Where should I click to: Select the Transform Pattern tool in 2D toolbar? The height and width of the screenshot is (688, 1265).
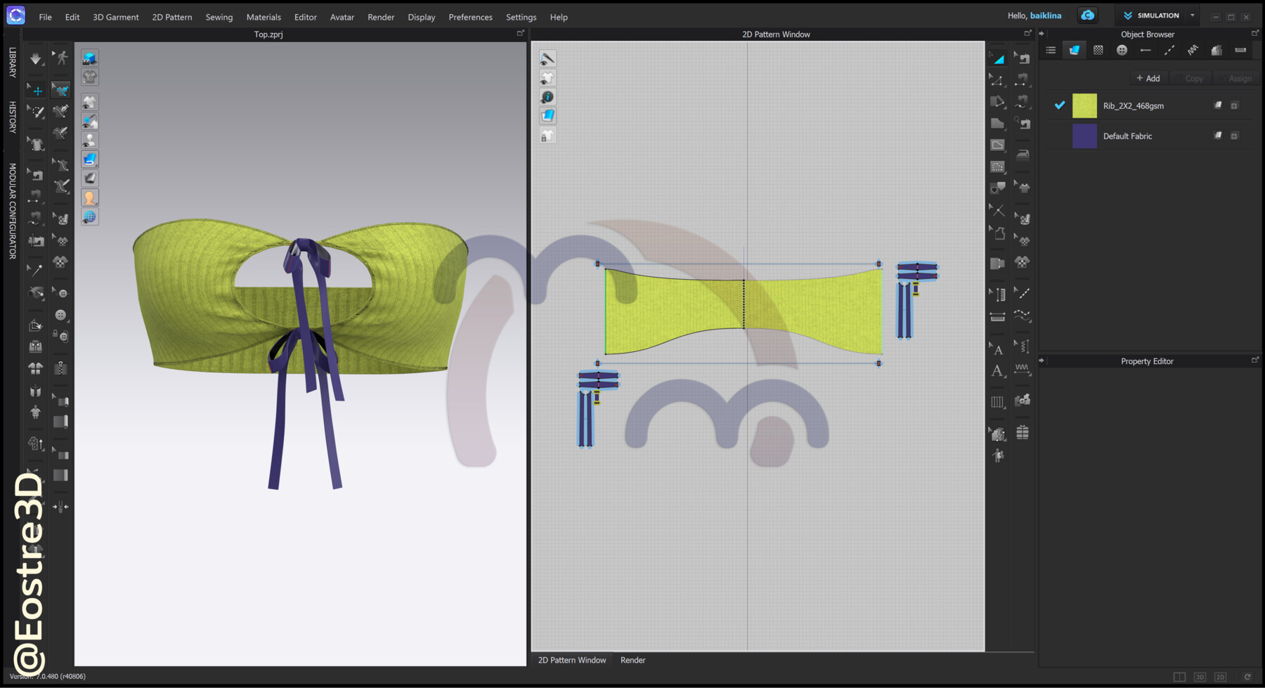pyautogui.click(x=998, y=57)
